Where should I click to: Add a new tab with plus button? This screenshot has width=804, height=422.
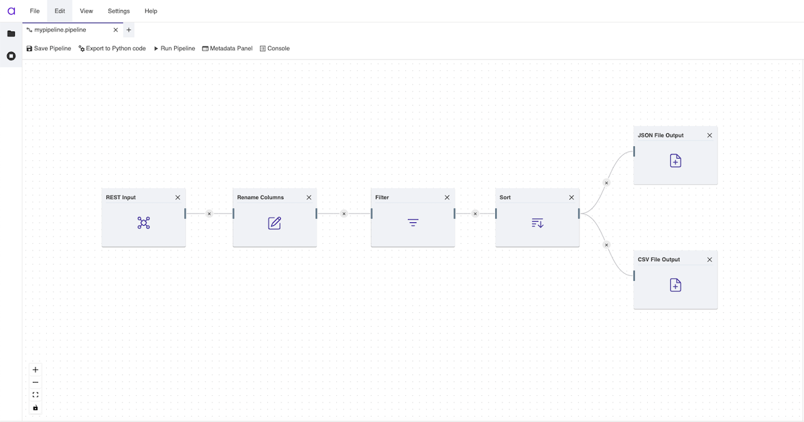[129, 30]
